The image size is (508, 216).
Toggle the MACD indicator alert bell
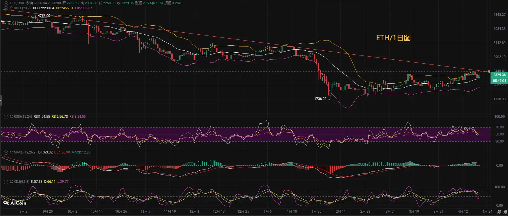click(12, 152)
